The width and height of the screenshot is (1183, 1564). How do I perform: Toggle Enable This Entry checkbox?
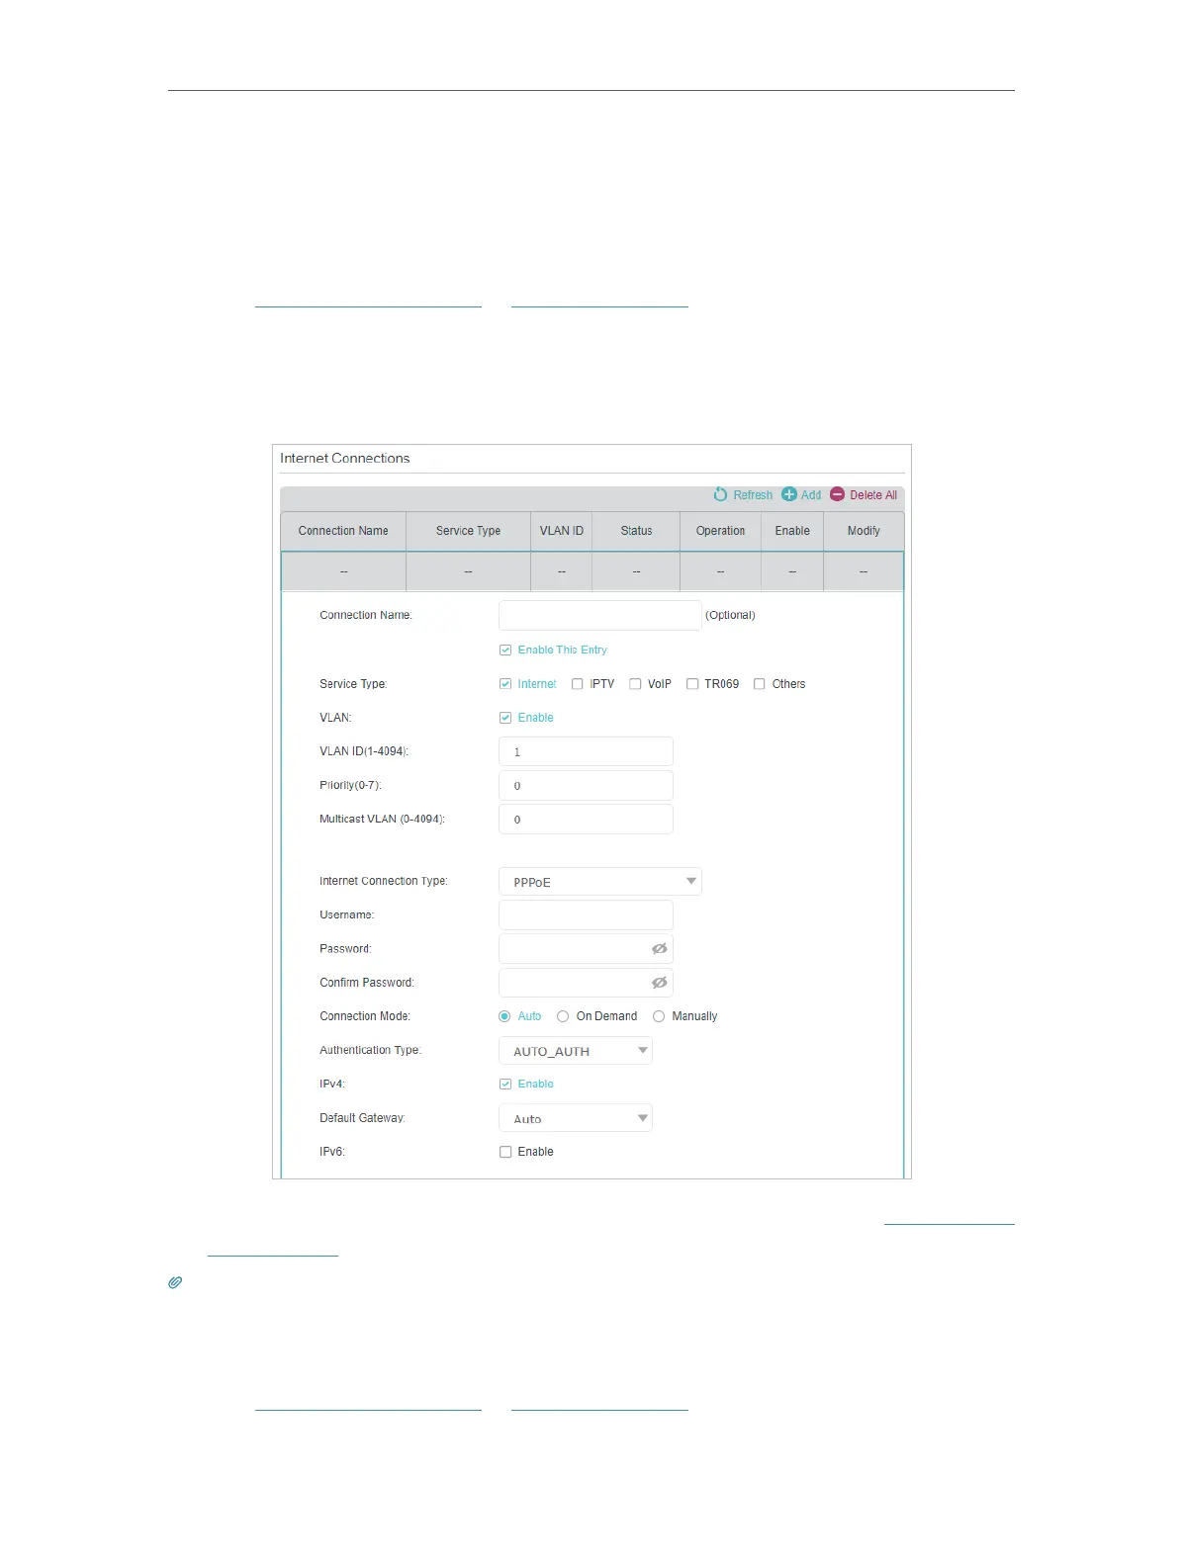pyautogui.click(x=505, y=650)
